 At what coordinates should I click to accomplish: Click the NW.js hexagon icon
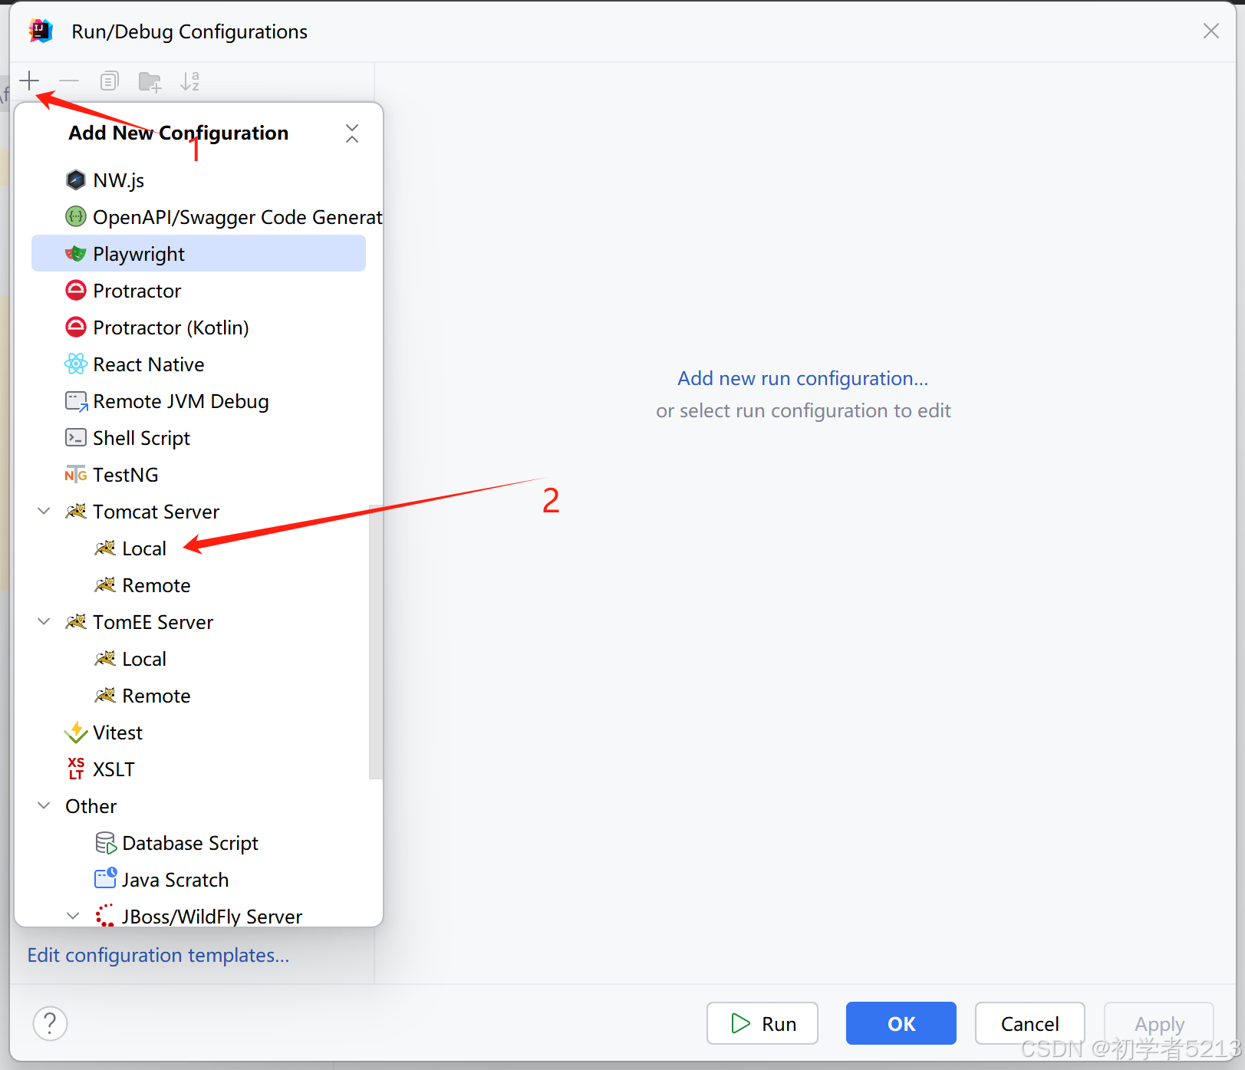coord(75,180)
